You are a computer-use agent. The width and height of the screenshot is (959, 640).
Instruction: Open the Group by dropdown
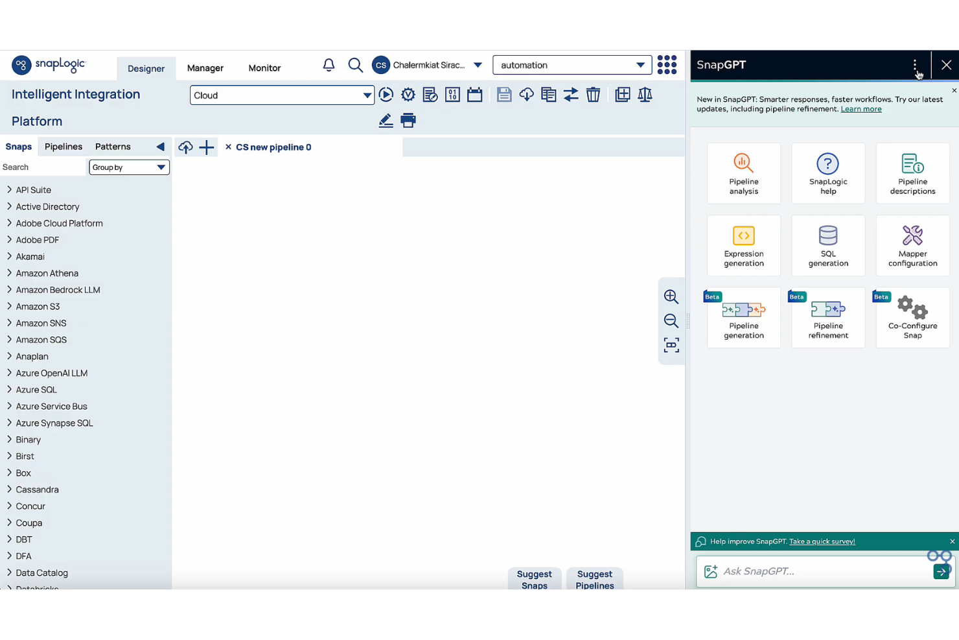[129, 167]
